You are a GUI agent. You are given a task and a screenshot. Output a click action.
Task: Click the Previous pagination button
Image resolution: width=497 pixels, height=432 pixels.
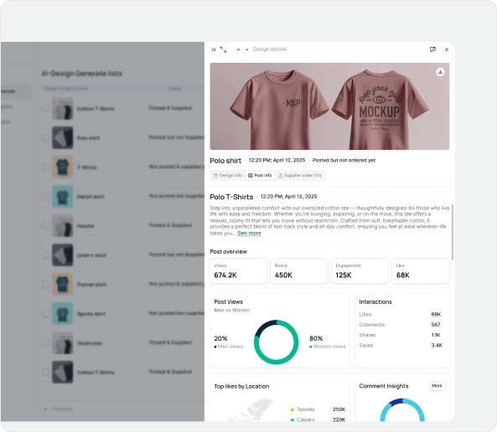(58, 409)
